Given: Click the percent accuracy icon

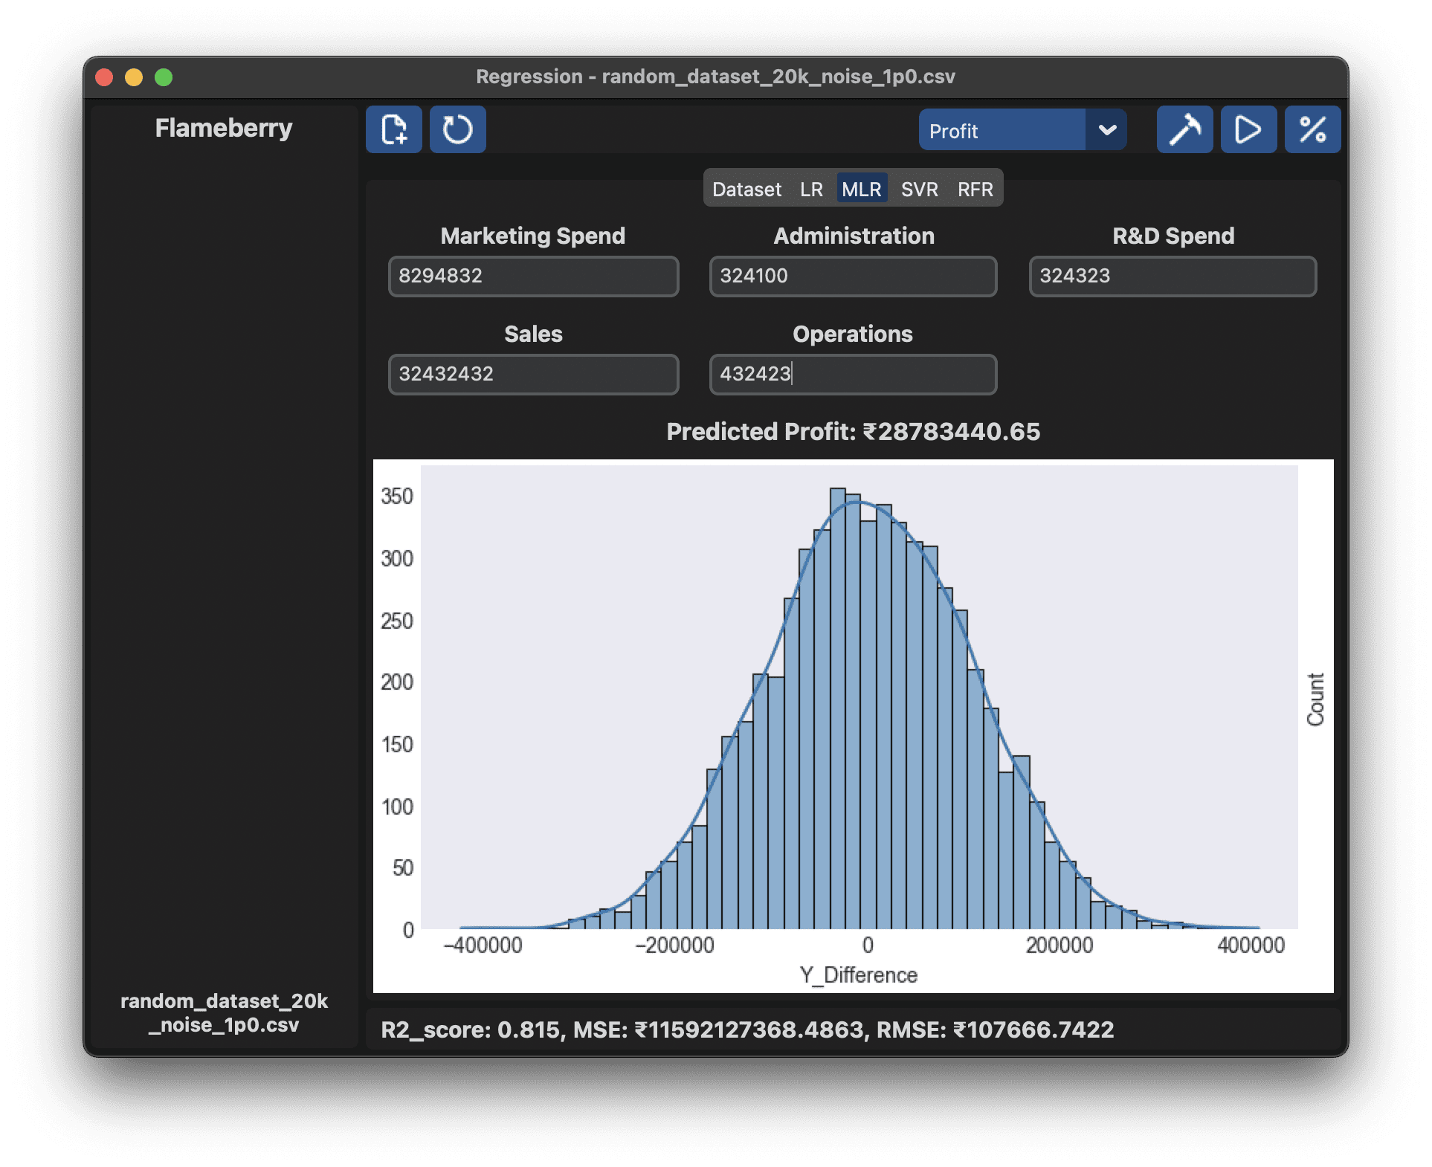Looking at the screenshot, I should coord(1312,129).
